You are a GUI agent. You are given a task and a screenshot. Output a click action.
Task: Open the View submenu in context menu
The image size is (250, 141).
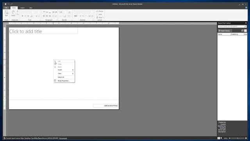(64, 74)
